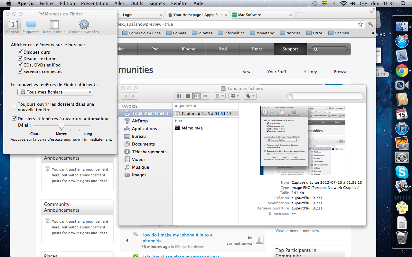The image size is (412, 257).
Task: Switch to the Étiquettes preferences tab
Action: pyautogui.click(x=31, y=27)
